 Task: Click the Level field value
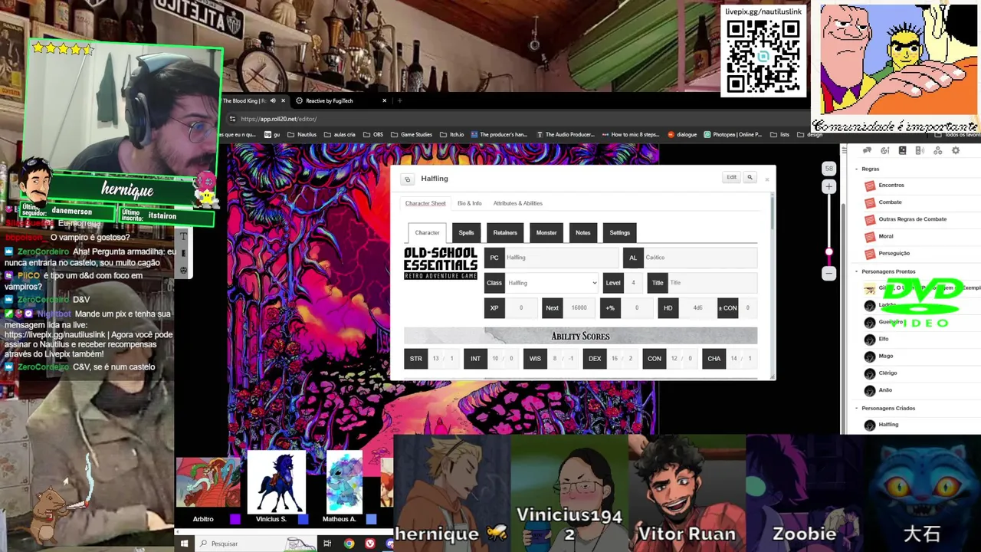pos(633,283)
